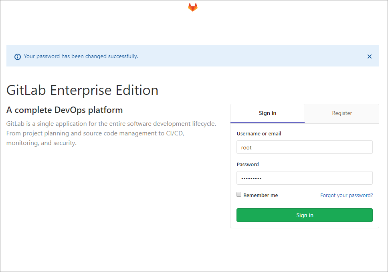388x272 pixels.
Task: Click the masked password dots
Action: click(251, 178)
